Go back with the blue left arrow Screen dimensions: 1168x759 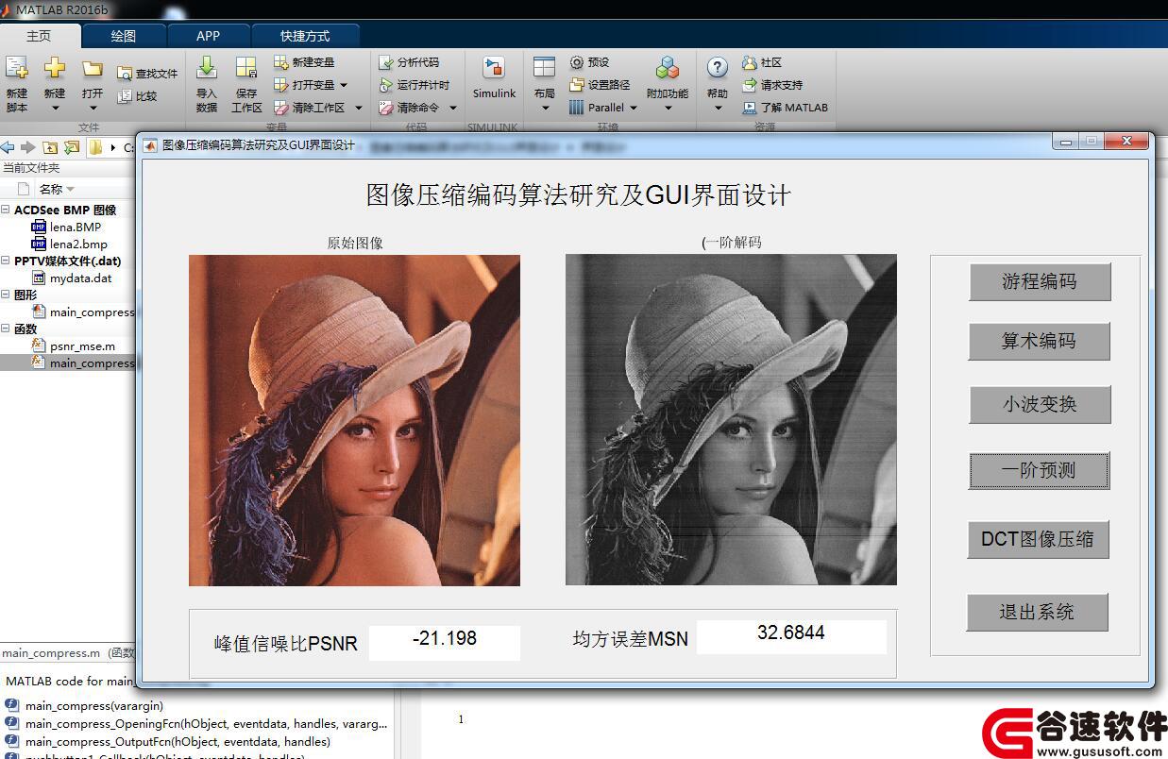tap(8, 147)
